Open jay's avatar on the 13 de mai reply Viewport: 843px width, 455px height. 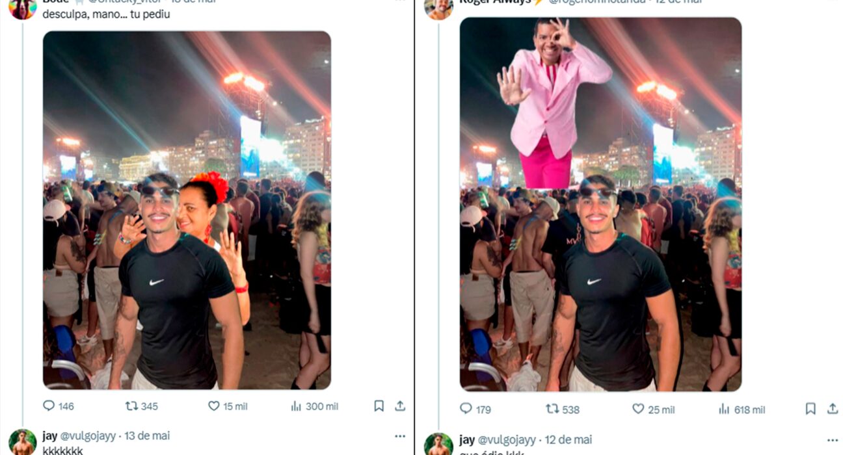tap(23, 443)
